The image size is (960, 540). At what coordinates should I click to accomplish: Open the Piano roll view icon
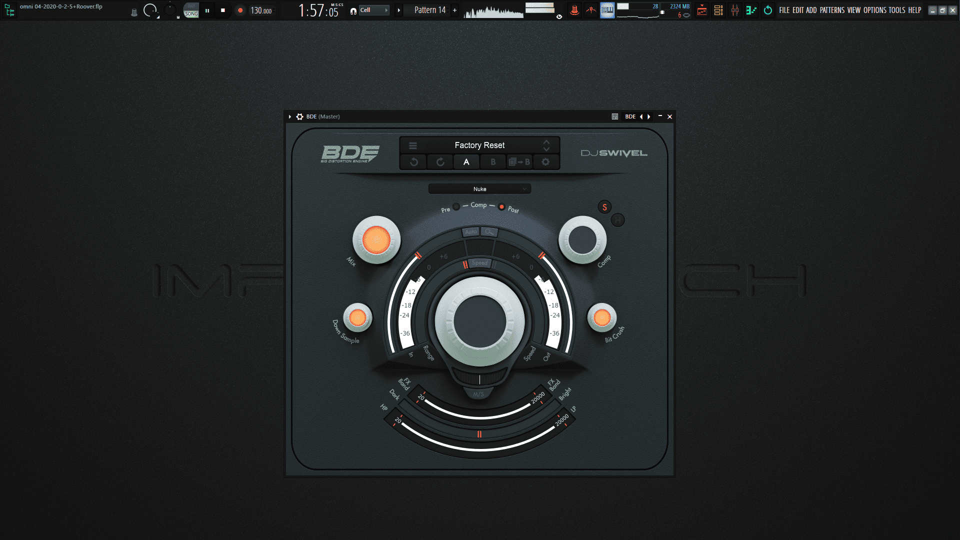pyautogui.click(x=751, y=10)
